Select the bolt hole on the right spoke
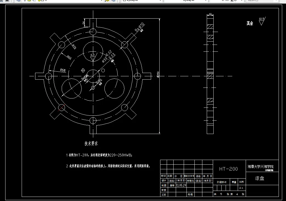The width and height of the screenshot is (286, 201). click(x=137, y=76)
